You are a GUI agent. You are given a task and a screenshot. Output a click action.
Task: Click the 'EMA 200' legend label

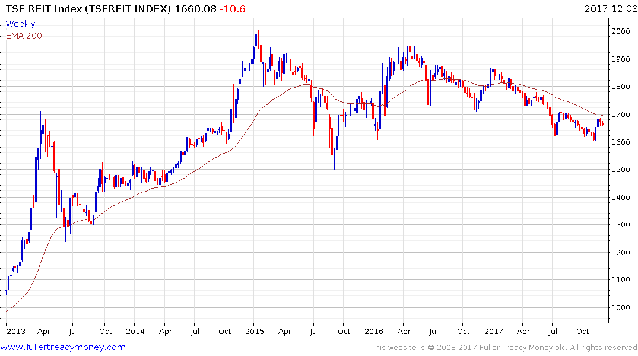[x=24, y=36]
